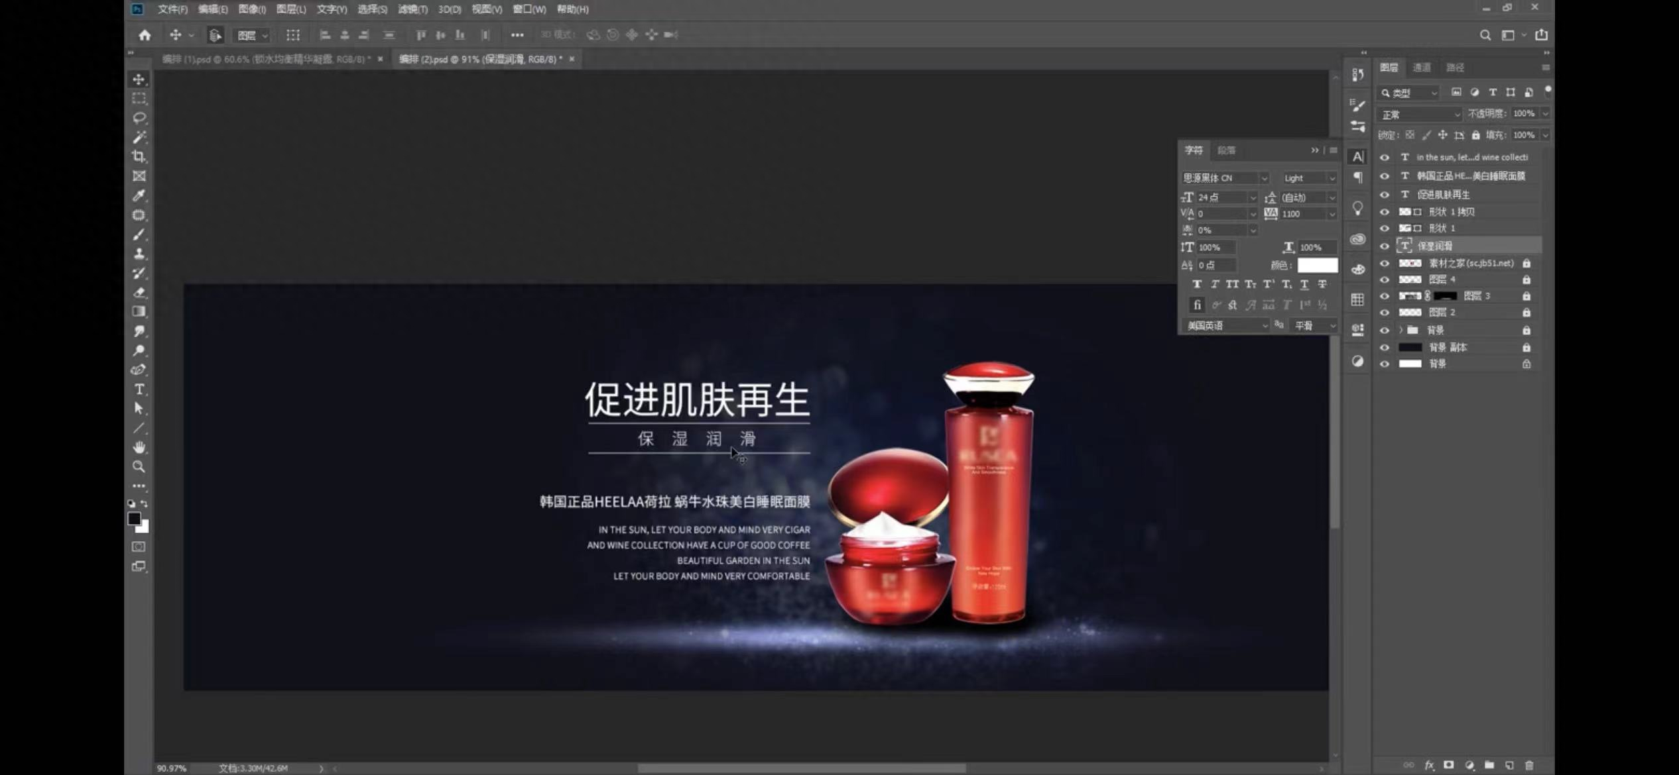Hide the 形状 1 拷贝 layer
Image resolution: width=1679 pixels, height=775 pixels.
coord(1385,212)
